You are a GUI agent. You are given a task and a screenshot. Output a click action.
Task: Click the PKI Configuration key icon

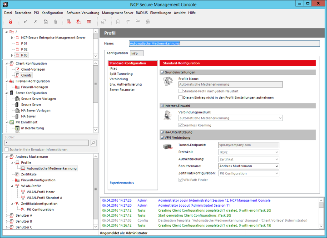(23, 209)
